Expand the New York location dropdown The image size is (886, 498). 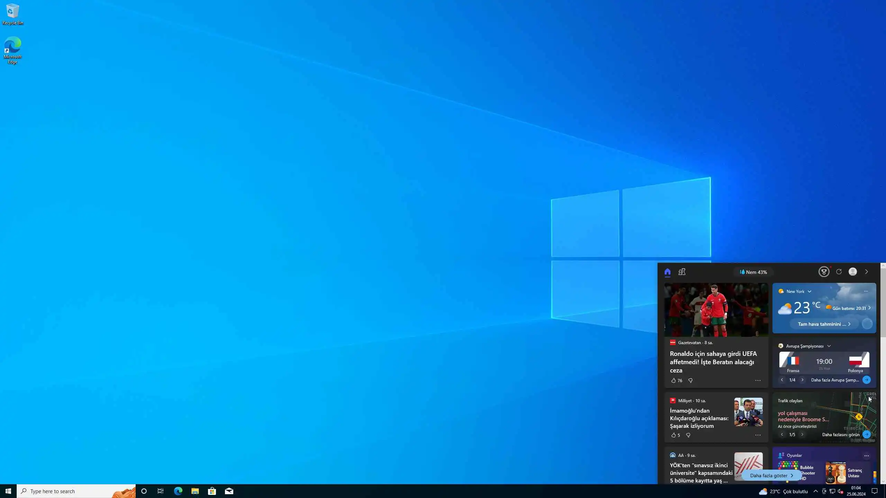click(810, 292)
